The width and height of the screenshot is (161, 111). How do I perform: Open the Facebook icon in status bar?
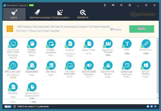155,107
